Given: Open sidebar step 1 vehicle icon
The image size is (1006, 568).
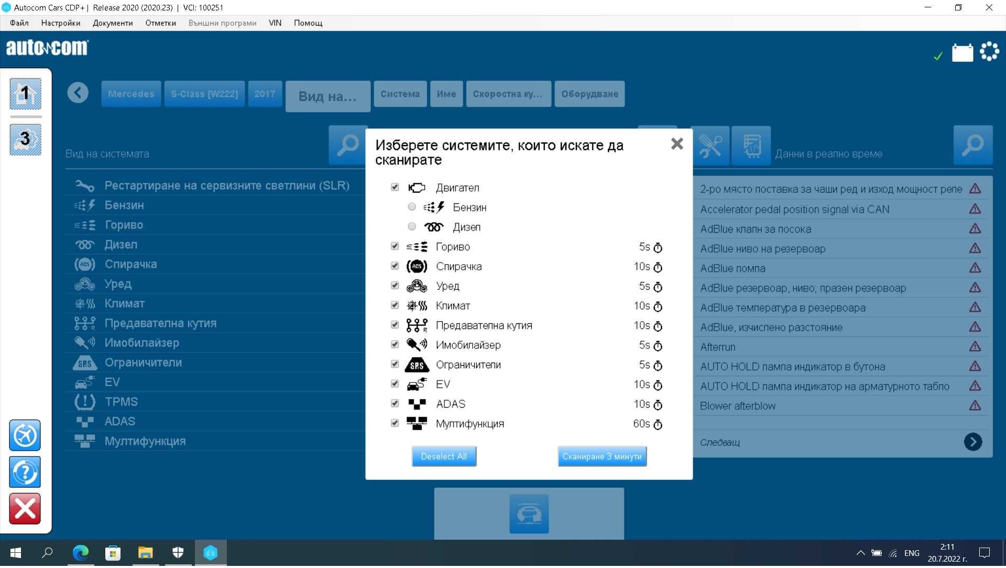Looking at the screenshot, I should click(x=25, y=94).
